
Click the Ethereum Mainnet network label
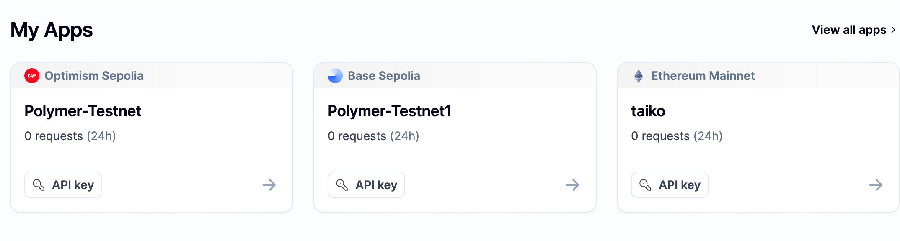coord(703,76)
